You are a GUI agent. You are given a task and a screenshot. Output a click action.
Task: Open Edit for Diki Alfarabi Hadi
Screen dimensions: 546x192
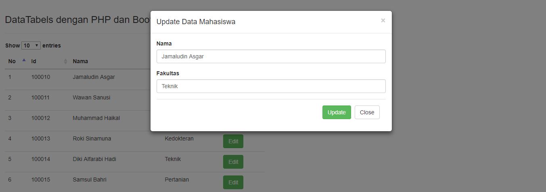point(233,162)
